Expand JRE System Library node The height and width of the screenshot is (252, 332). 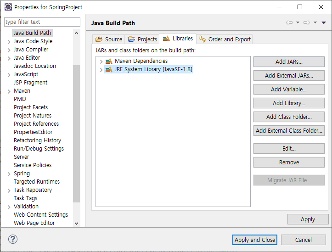(101, 70)
